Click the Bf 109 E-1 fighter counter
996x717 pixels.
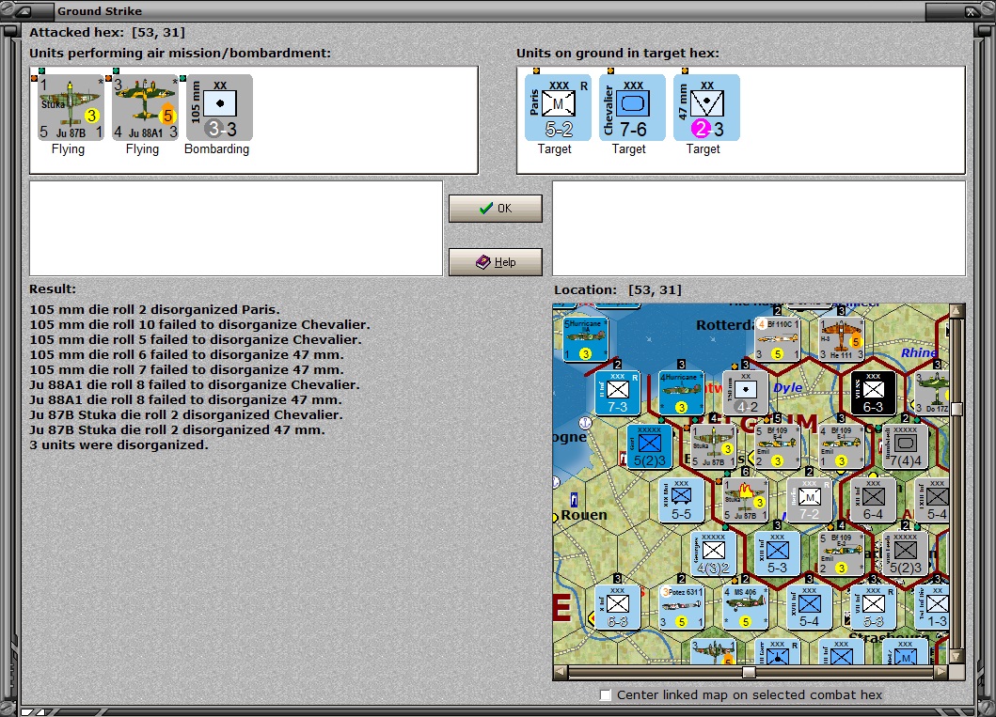coord(841,446)
